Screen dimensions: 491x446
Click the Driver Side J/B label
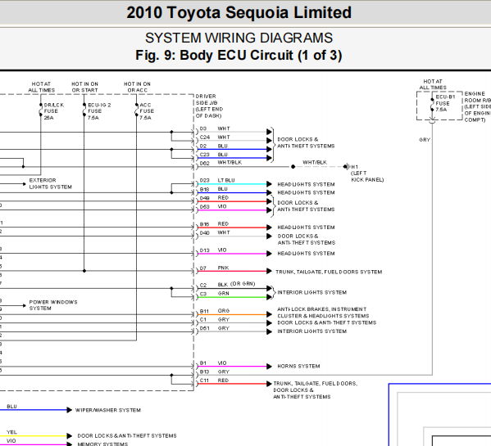coord(209,106)
